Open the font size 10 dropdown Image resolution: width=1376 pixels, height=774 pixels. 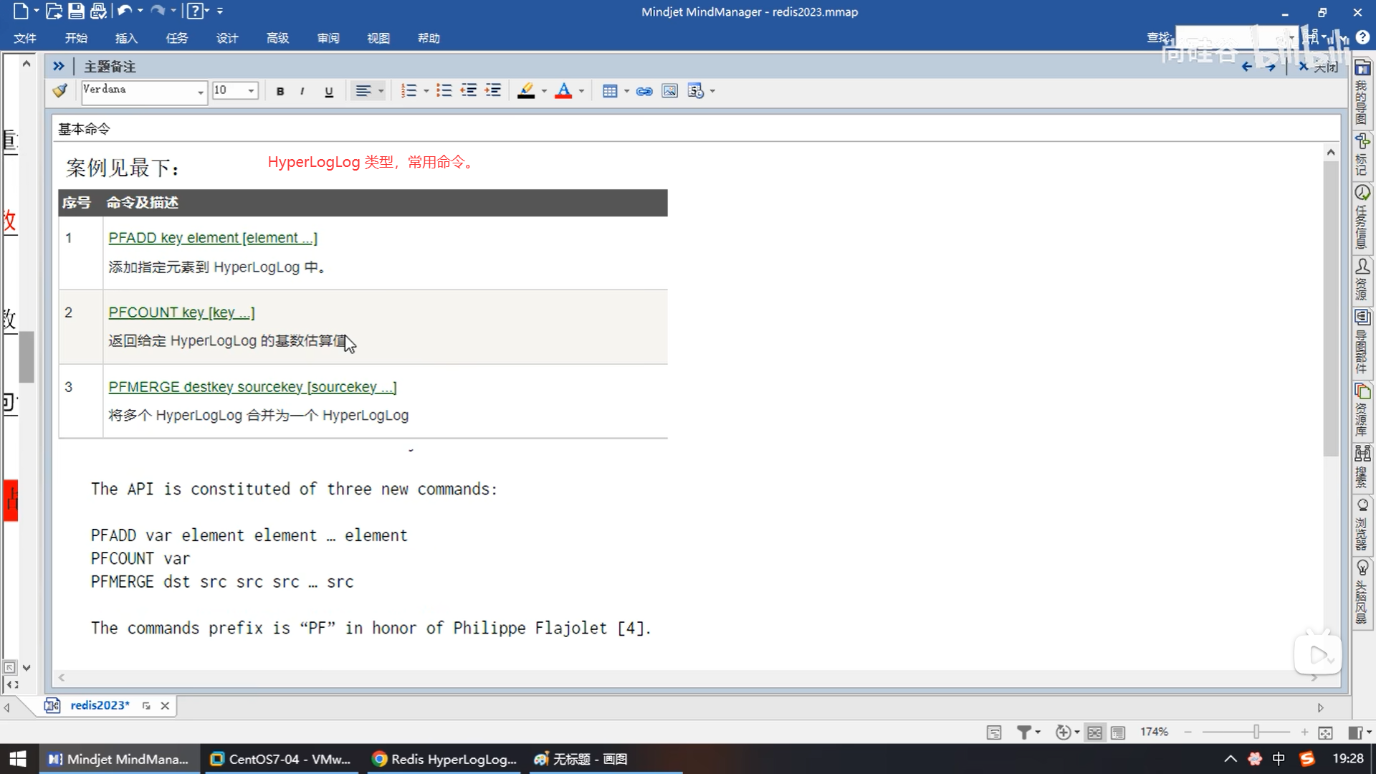[251, 91]
